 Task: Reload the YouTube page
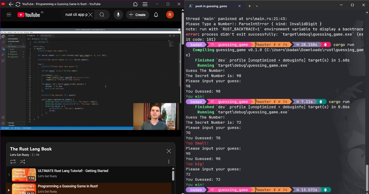18,4
